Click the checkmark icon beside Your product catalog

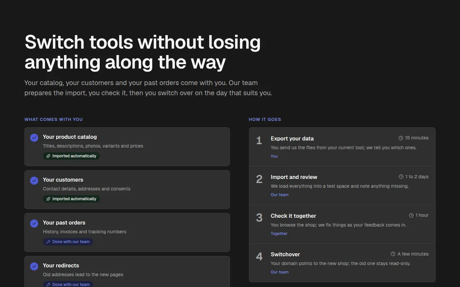[x=34, y=138]
